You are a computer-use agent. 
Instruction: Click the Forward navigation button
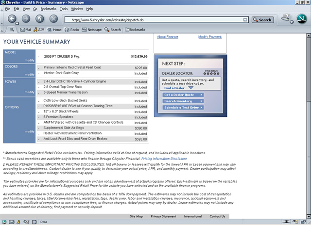coord(26,19)
